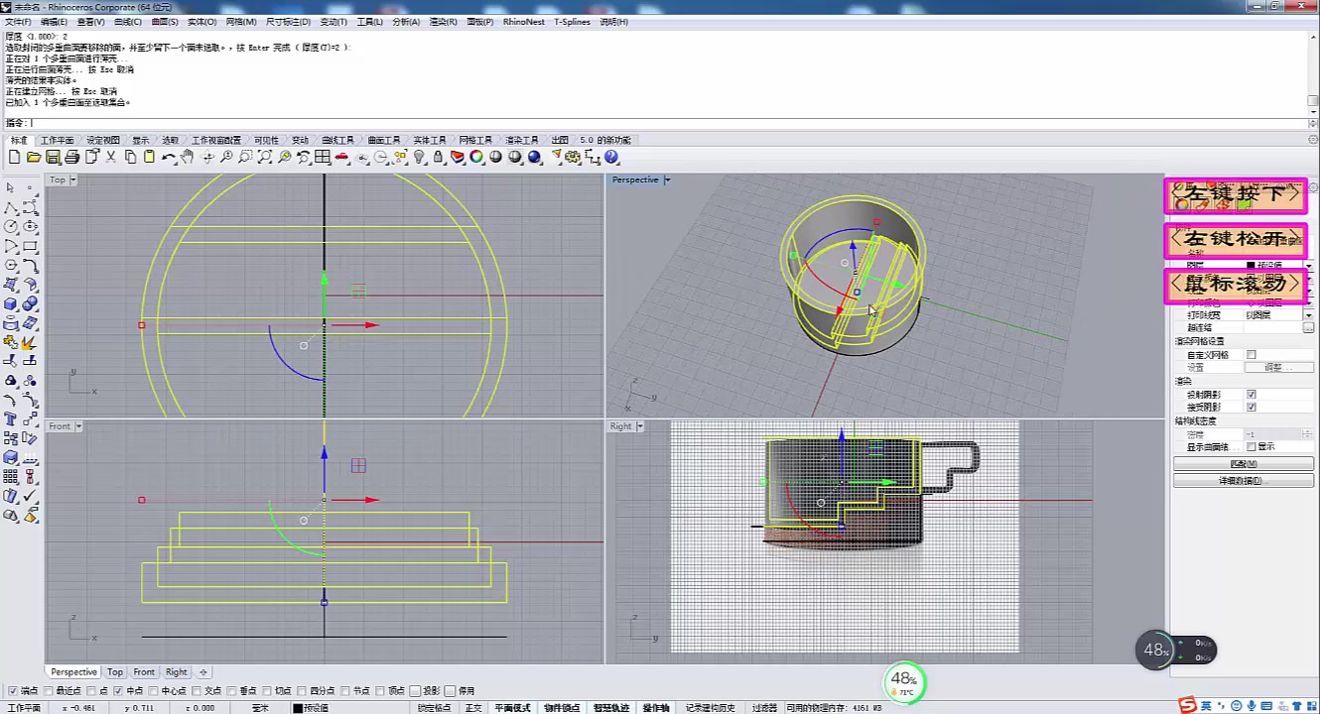Toggle 正交 in the status bar
This screenshot has height=714, width=1320.
473,707
